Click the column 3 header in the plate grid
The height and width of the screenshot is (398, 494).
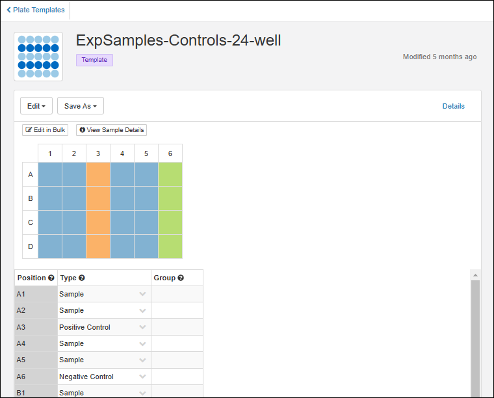(x=98, y=153)
